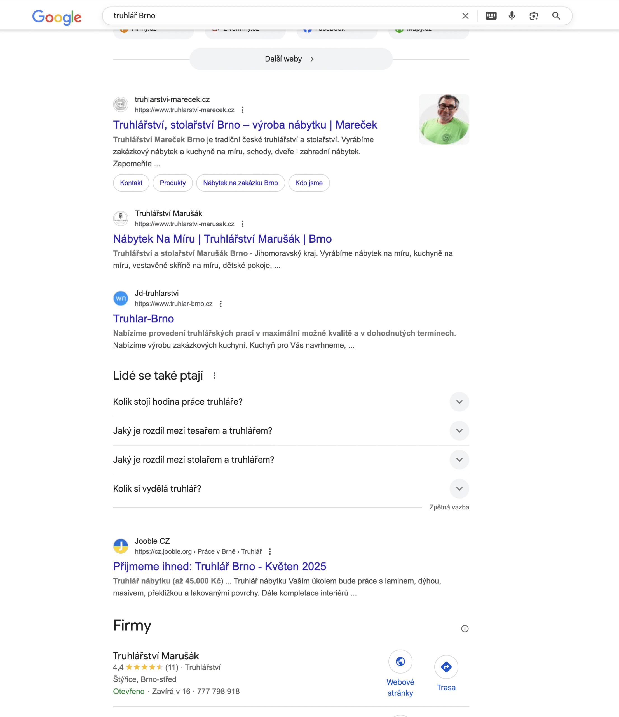Clear the search query with X icon
The height and width of the screenshot is (717, 619).
(465, 16)
